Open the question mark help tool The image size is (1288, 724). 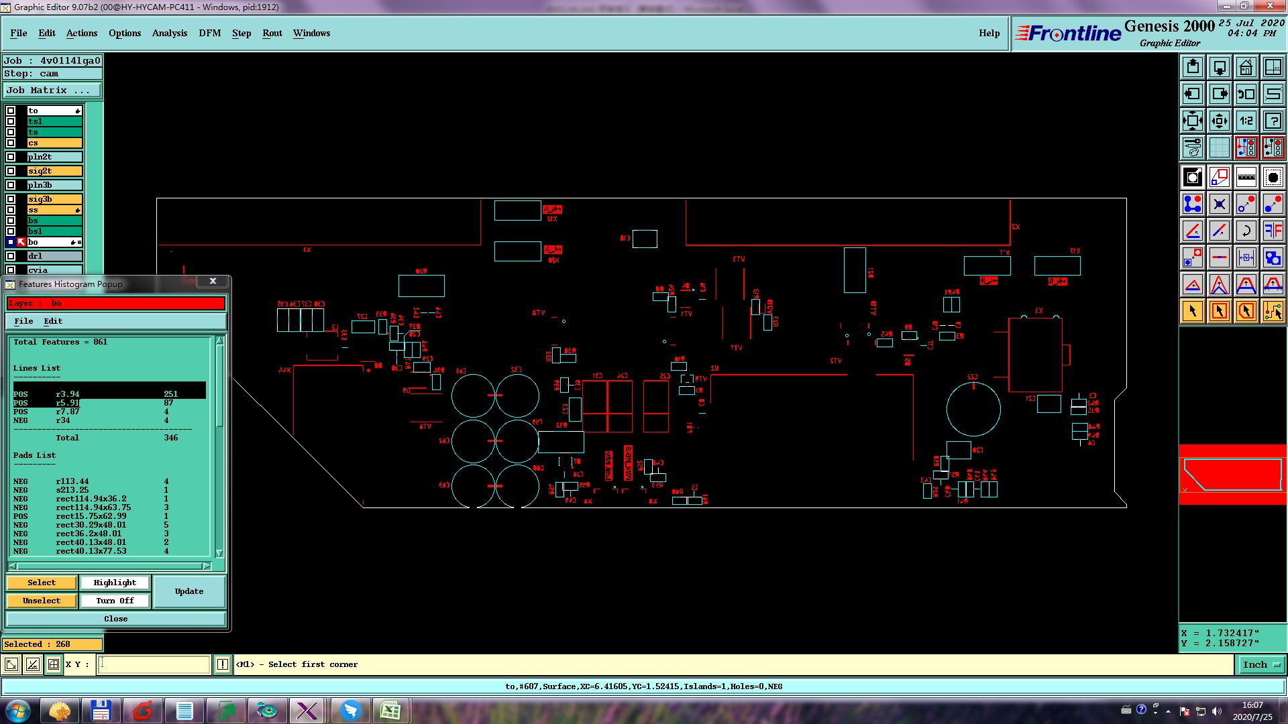click(x=1273, y=121)
